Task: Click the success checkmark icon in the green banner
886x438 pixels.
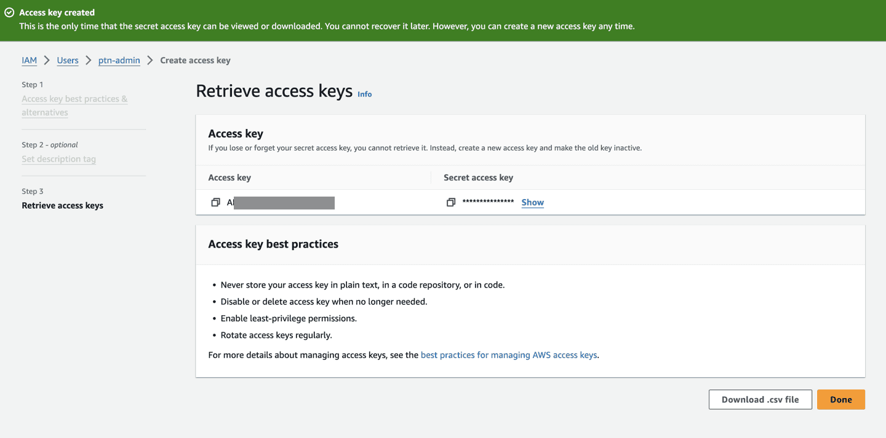Action: (9, 12)
